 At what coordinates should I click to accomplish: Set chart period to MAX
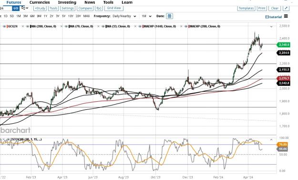click(x=86, y=16)
